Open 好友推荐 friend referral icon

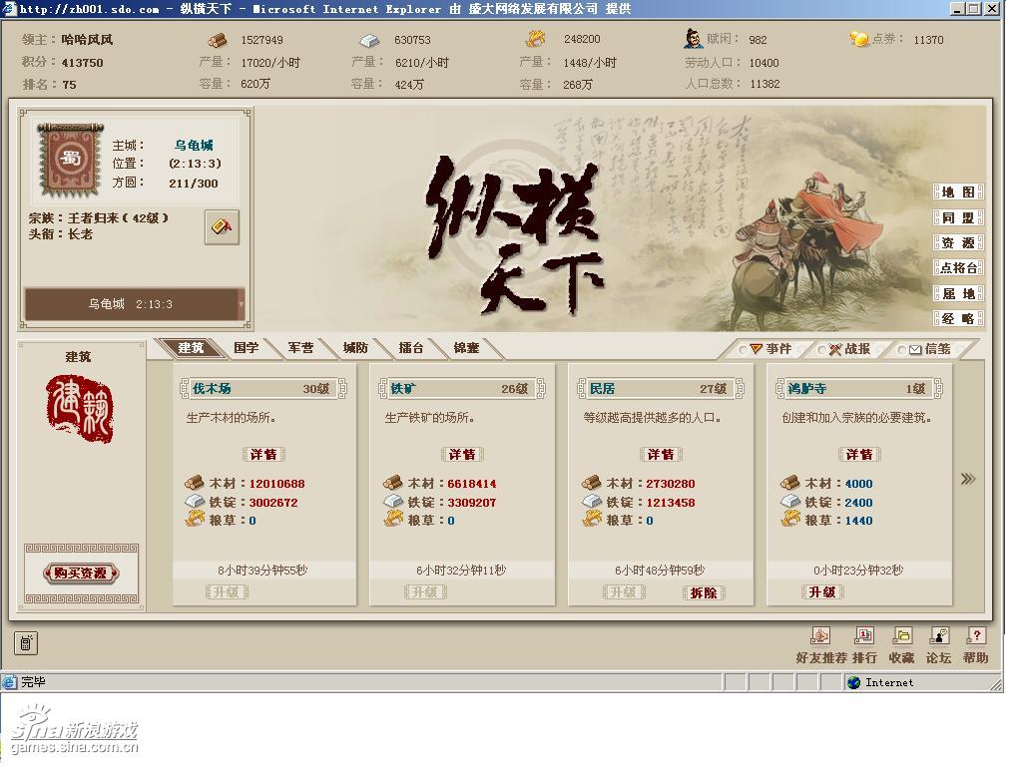(820, 635)
